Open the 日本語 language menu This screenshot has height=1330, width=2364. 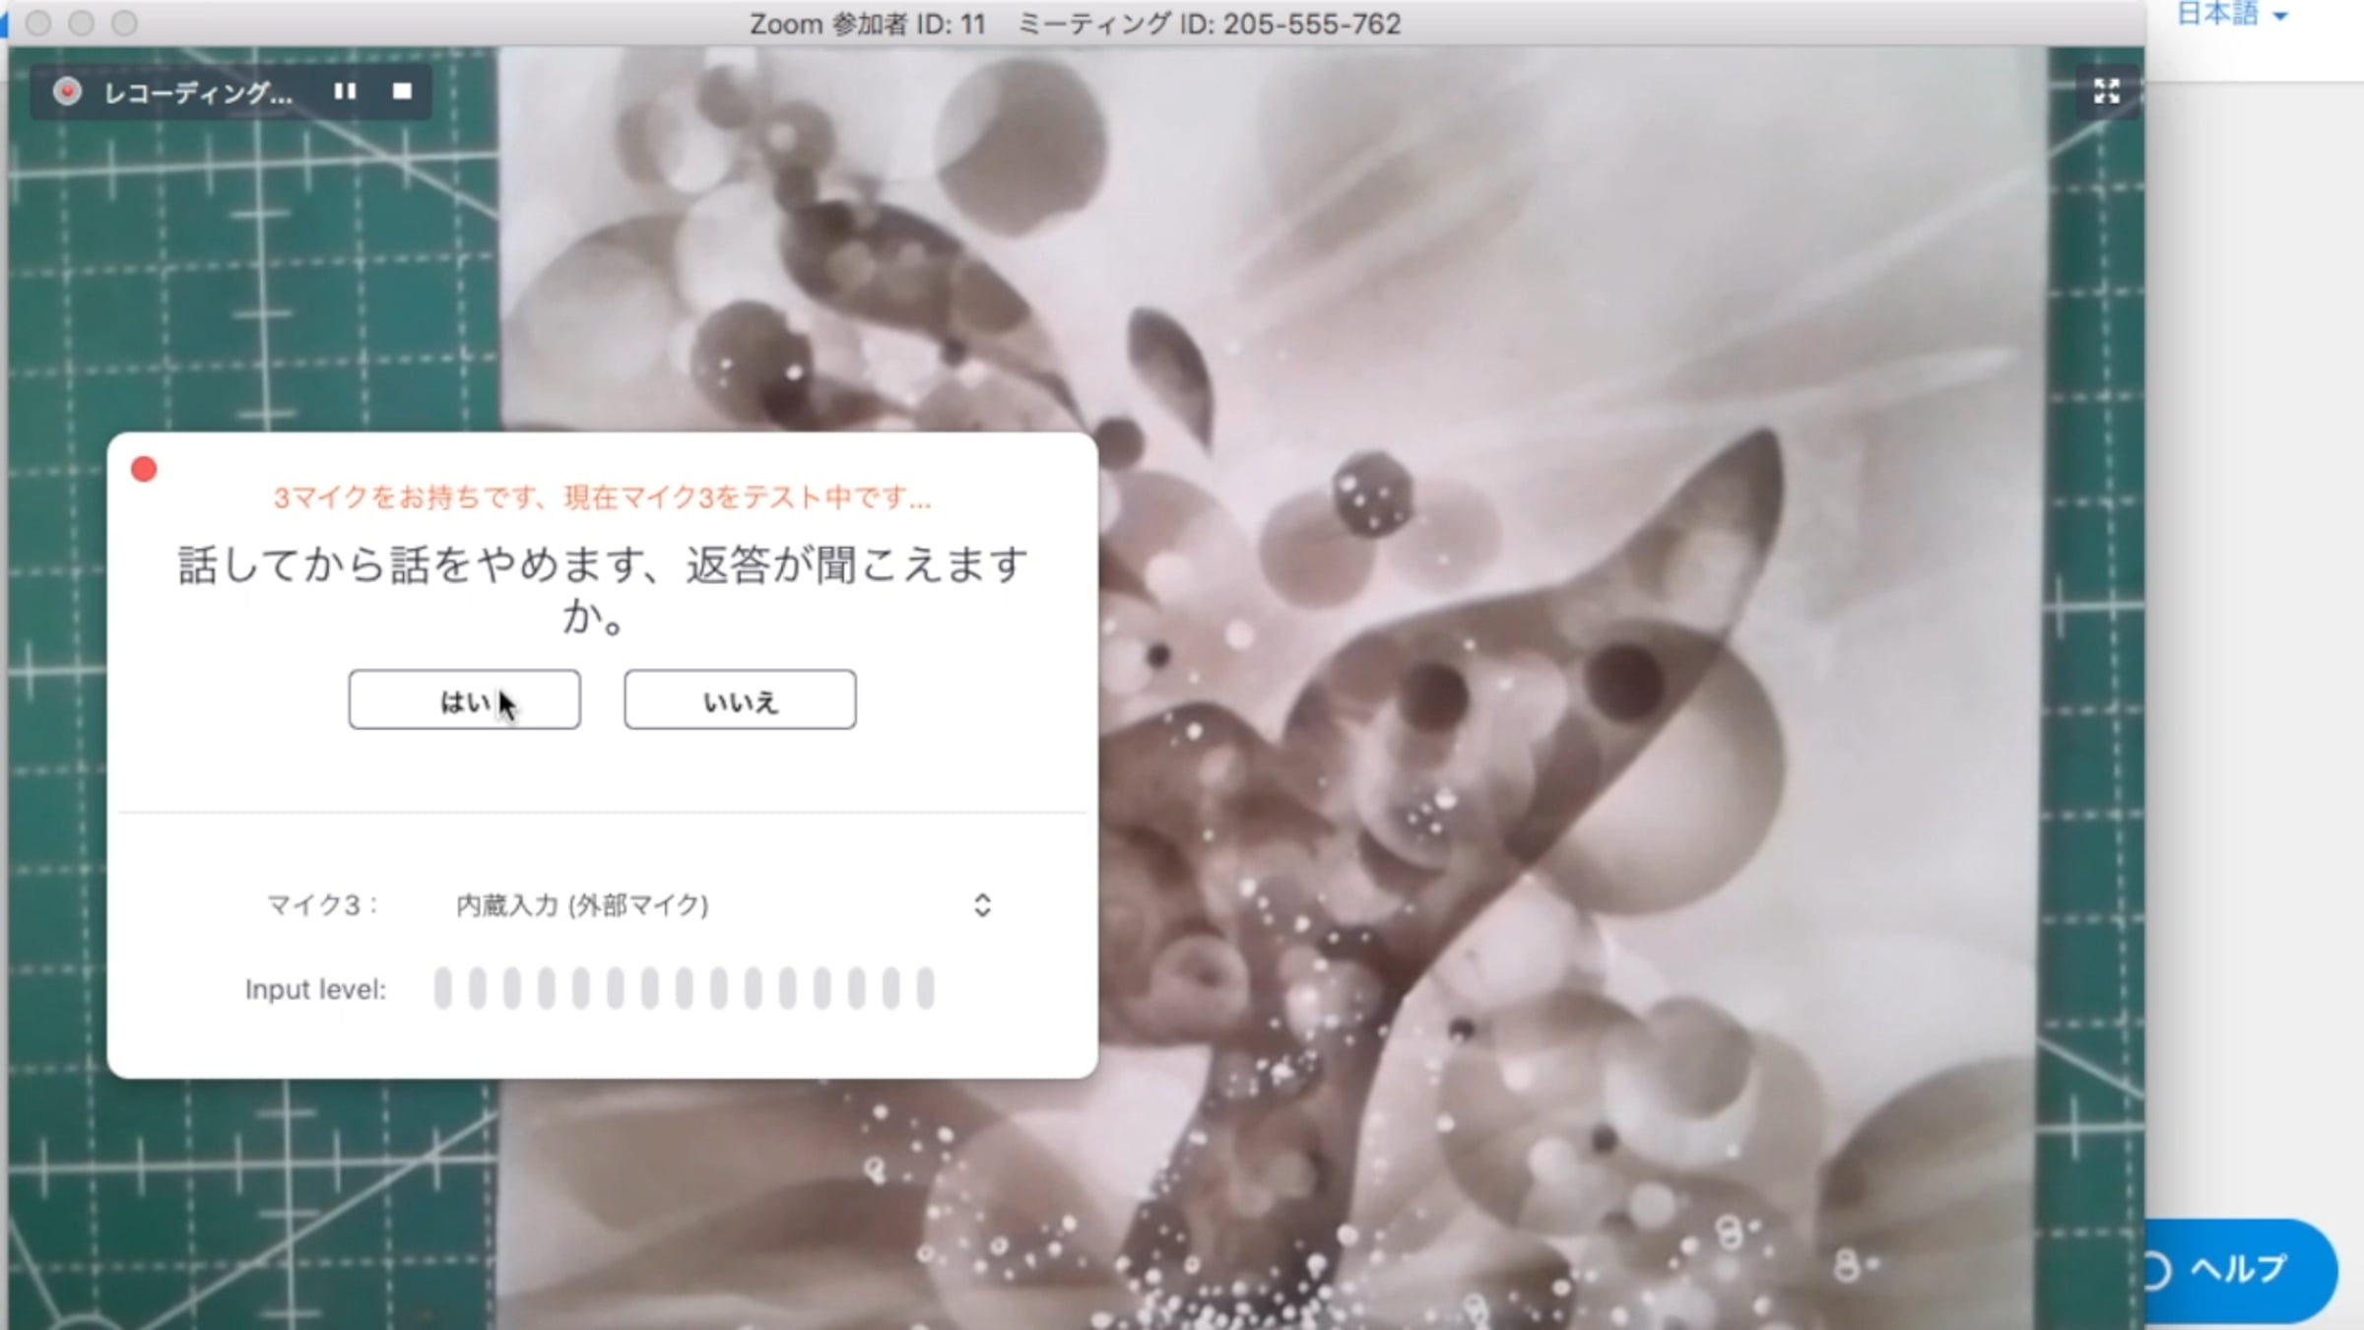[2217, 14]
